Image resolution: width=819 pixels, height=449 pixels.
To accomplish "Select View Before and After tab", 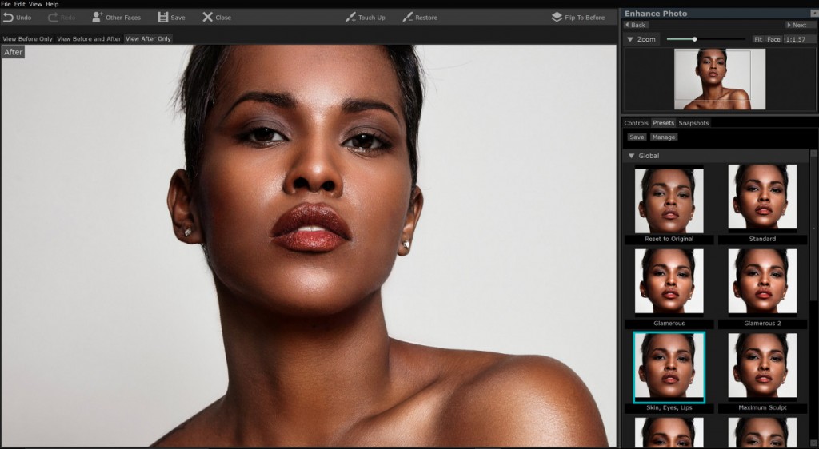I will pos(89,38).
